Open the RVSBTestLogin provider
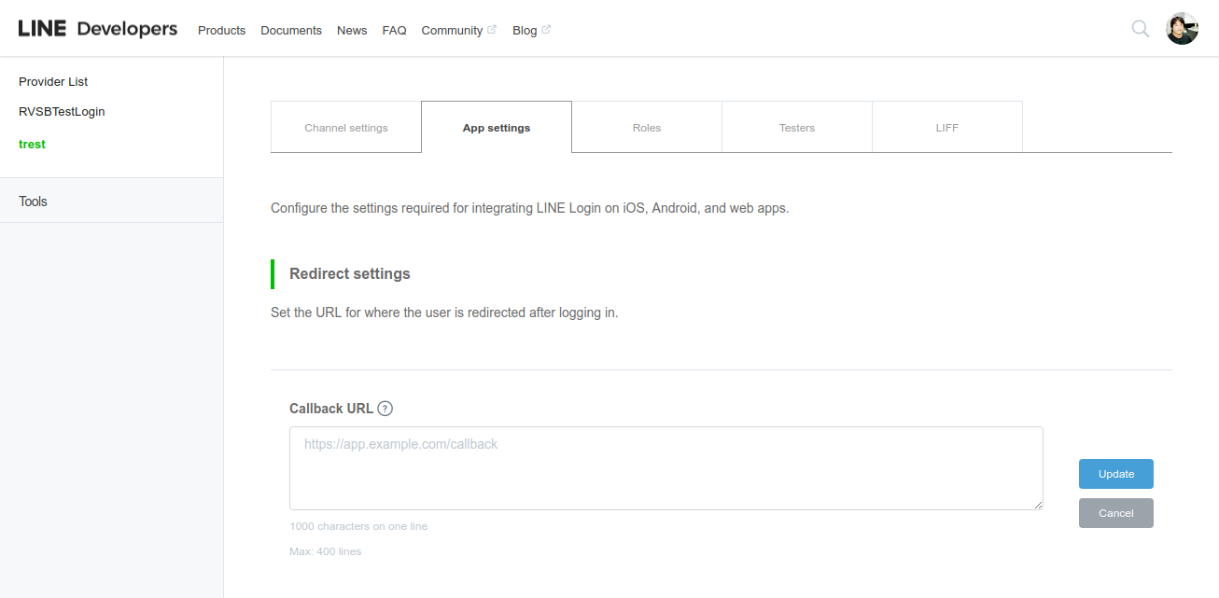This screenshot has height=598, width=1219. pos(62,112)
